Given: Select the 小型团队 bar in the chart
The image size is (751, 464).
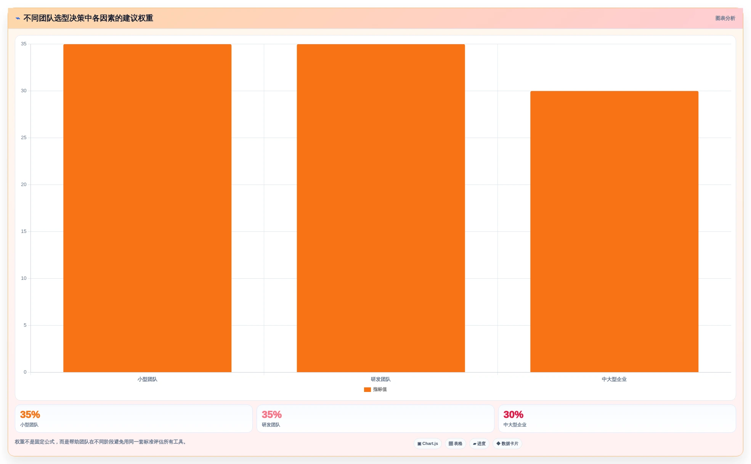Looking at the screenshot, I should pyautogui.click(x=147, y=208).
